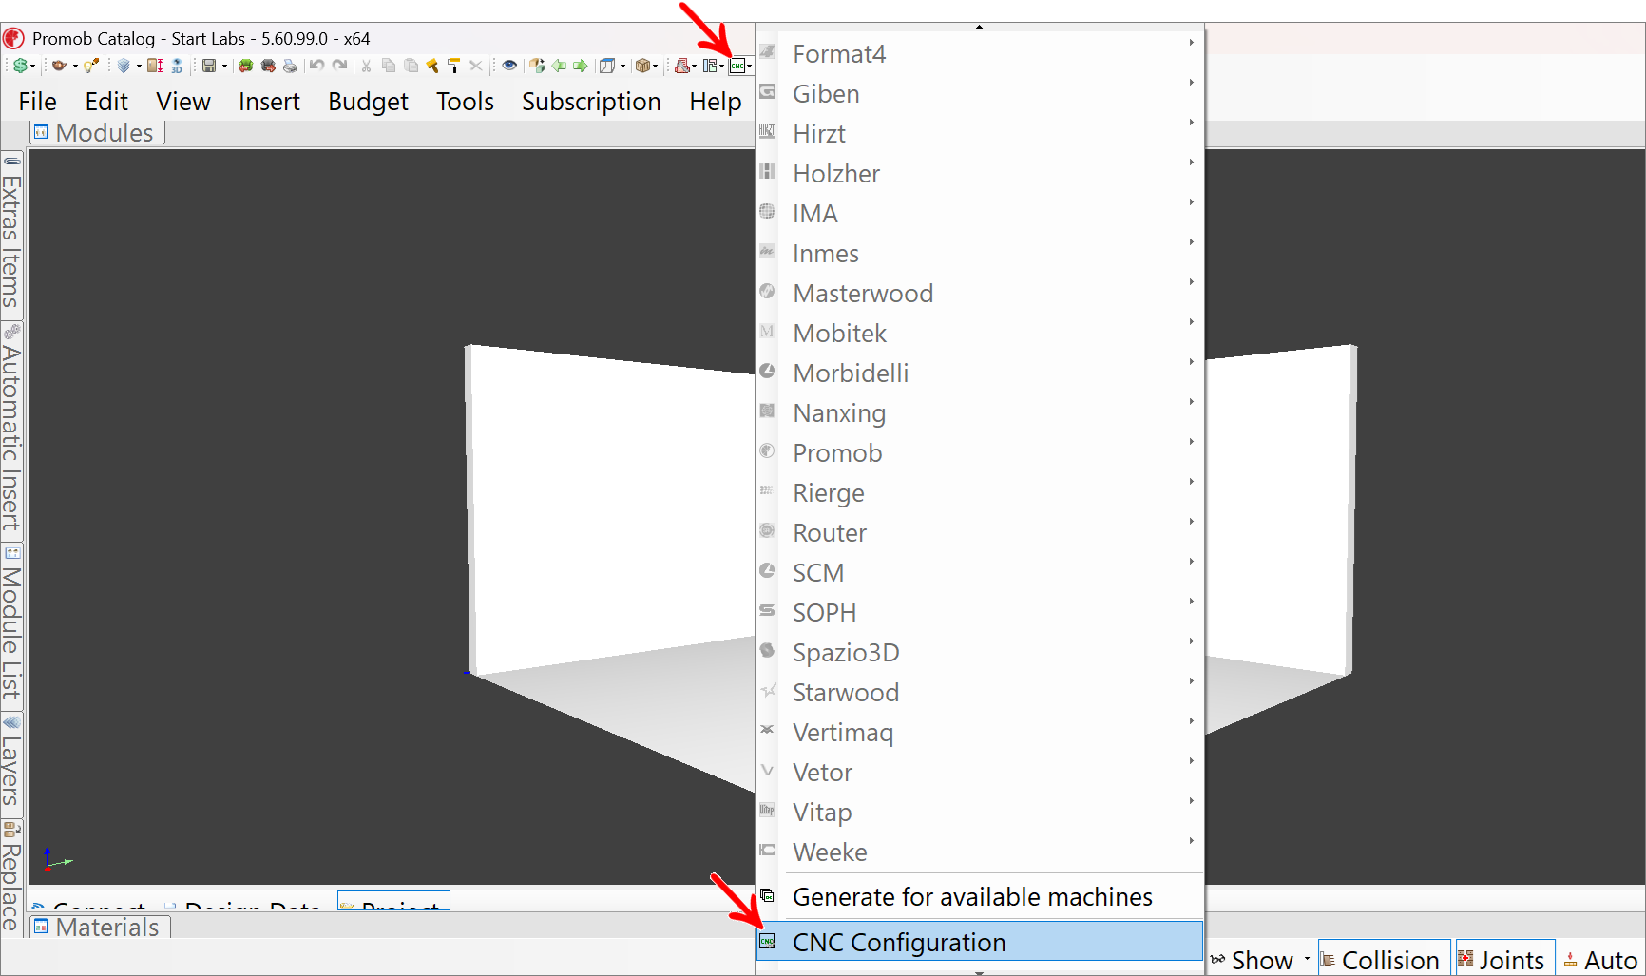Viewport: 1646px width, 976px height.
Task: Click the Show button in bottom bar
Action: click(x=1252, y=960)
